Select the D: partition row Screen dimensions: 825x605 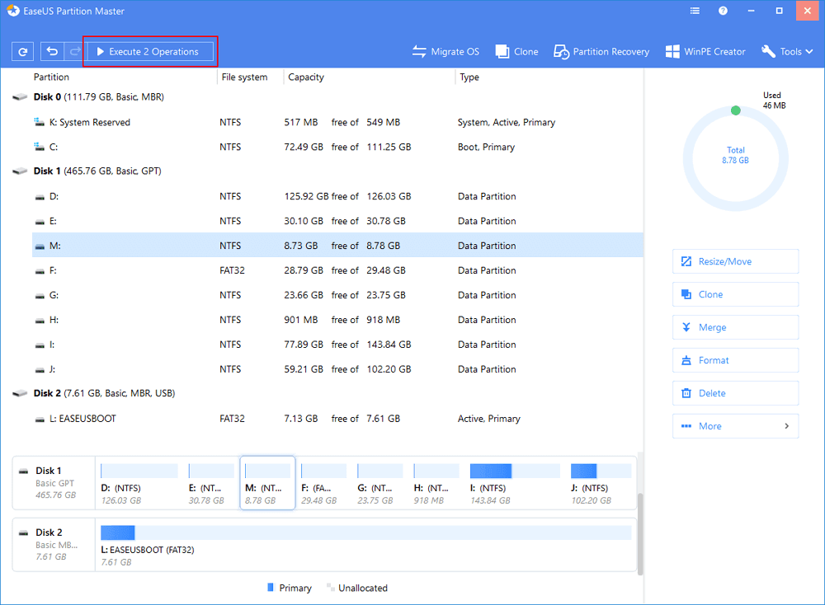[337, 197]
